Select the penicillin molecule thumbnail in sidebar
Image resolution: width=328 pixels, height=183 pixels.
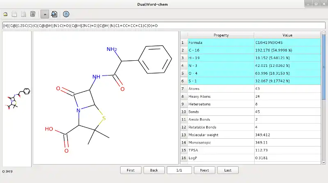click(x=18, y=98)
